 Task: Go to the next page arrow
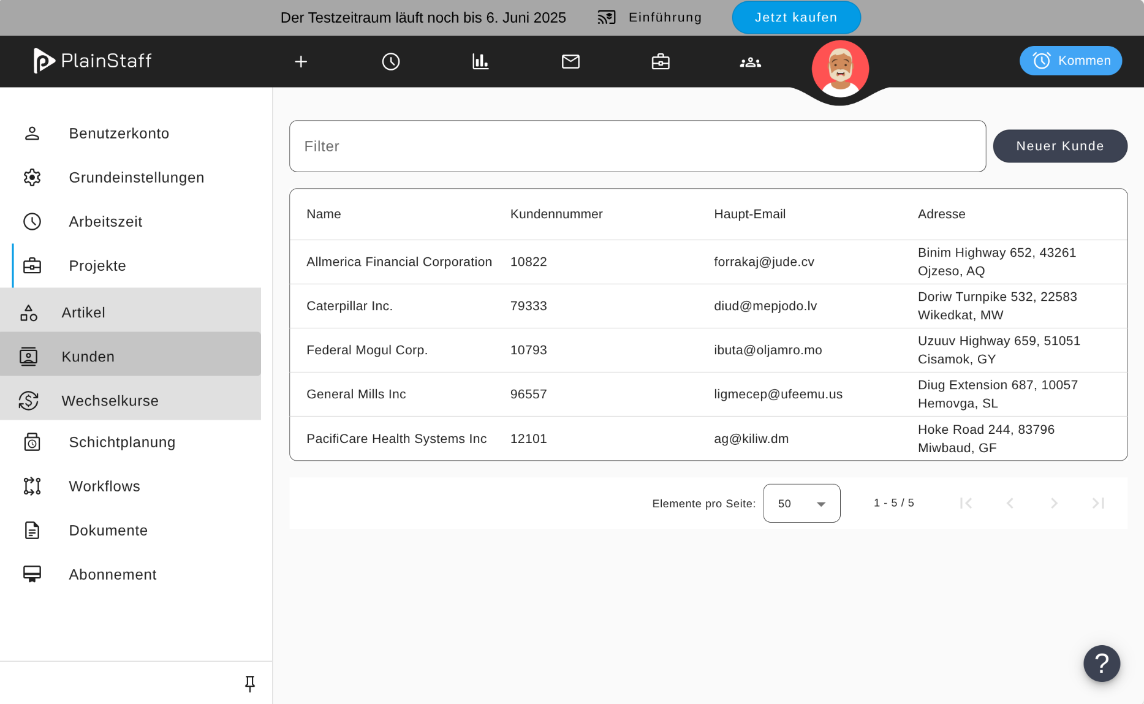[1054, 503]
